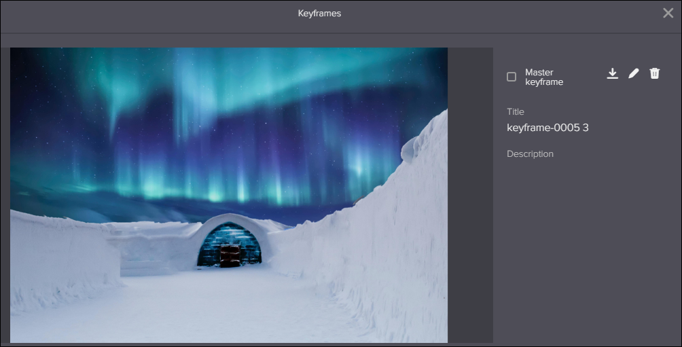Image resolution: width=682 pixels, height=347 pixels.
Task: Click the Title field label
Action: pos(516,112)
